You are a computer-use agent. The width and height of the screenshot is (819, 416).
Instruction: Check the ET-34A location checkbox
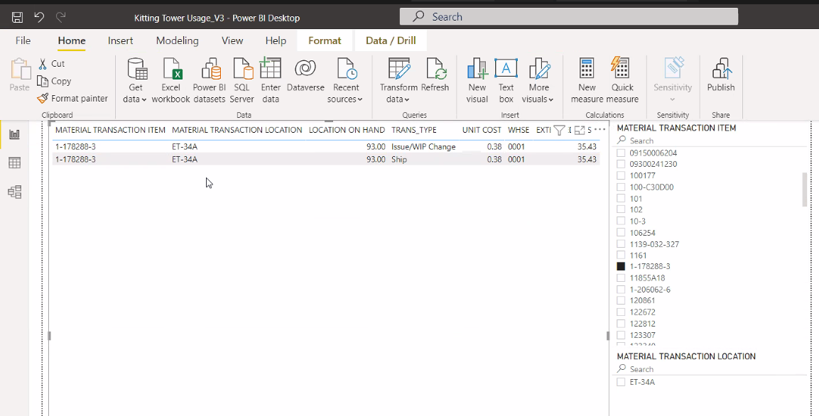[x=621, y=382]
